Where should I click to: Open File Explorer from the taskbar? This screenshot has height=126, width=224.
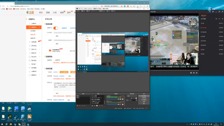pos(11,124)
